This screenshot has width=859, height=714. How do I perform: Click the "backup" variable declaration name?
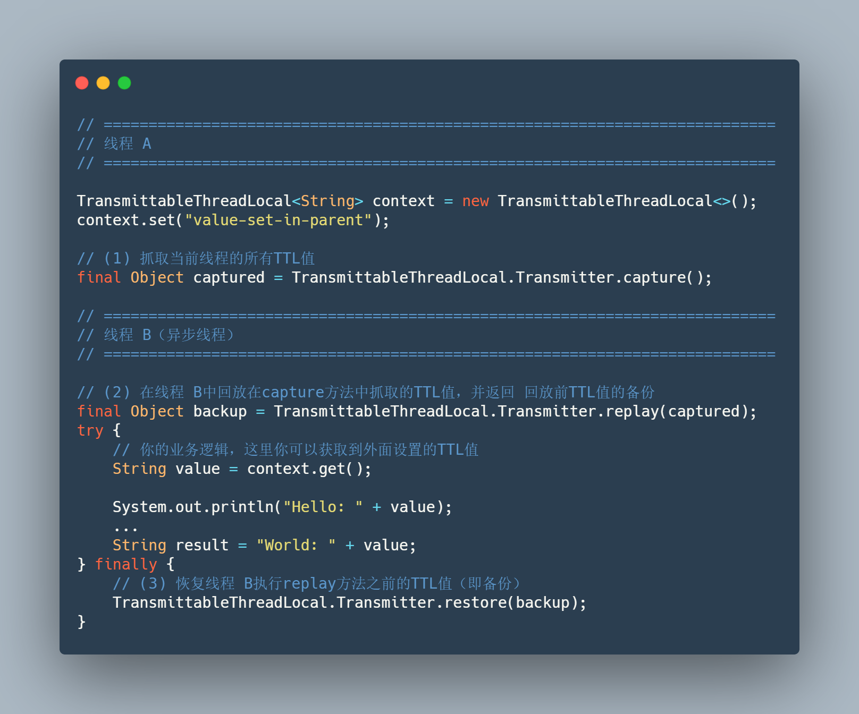(220, 411)
